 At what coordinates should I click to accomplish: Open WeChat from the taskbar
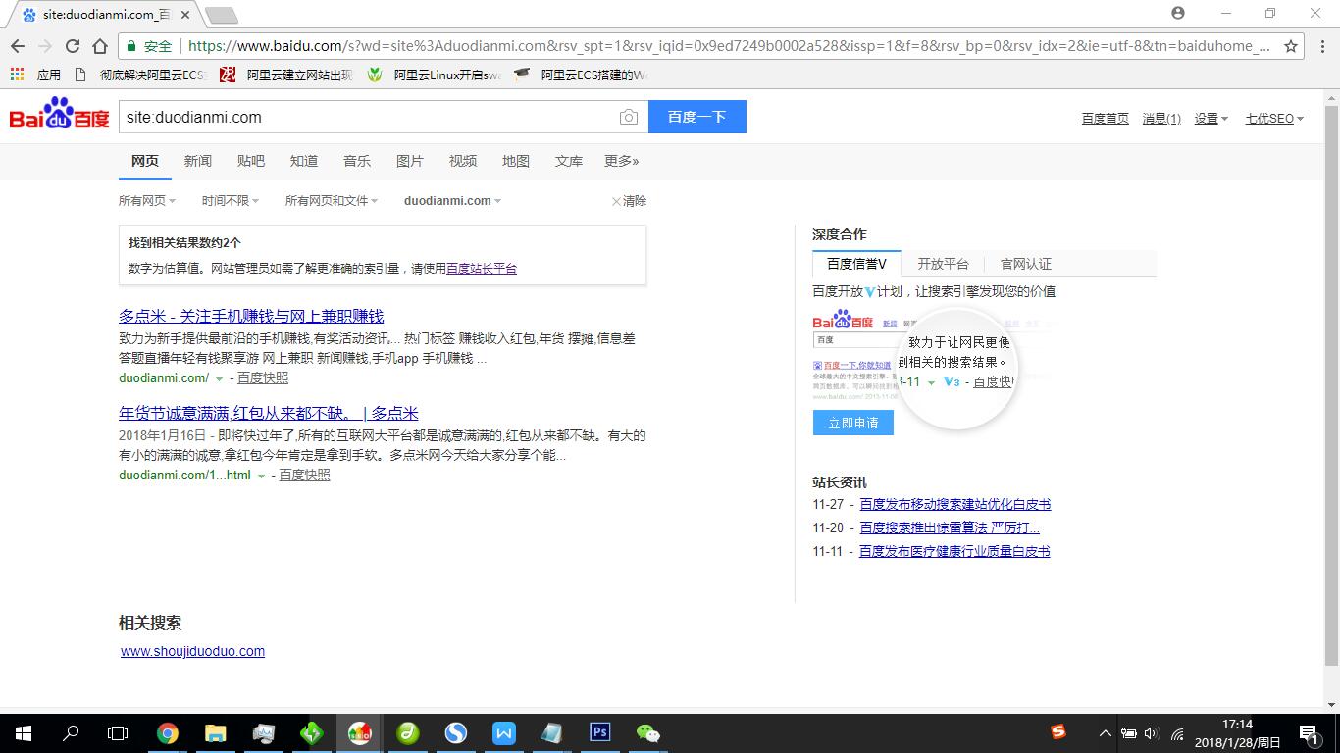click(x=647, y=732)
